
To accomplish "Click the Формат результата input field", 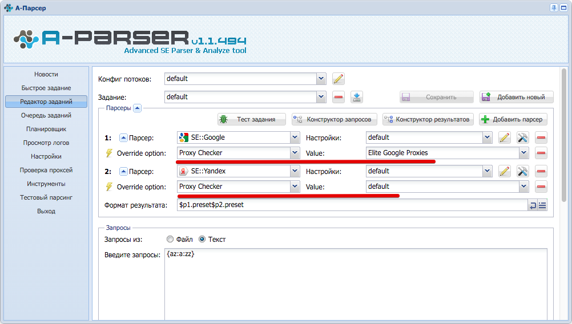I will [x=352, y=205].
